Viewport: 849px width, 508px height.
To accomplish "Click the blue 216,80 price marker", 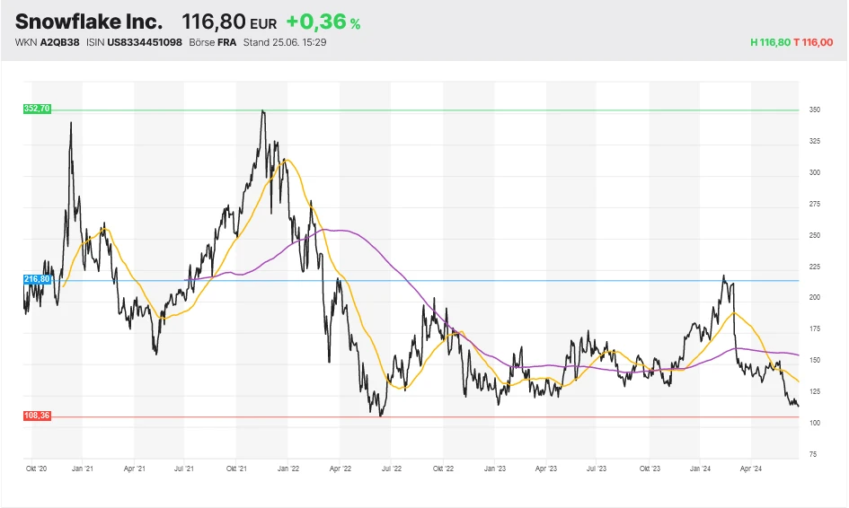I will (38, 279).
